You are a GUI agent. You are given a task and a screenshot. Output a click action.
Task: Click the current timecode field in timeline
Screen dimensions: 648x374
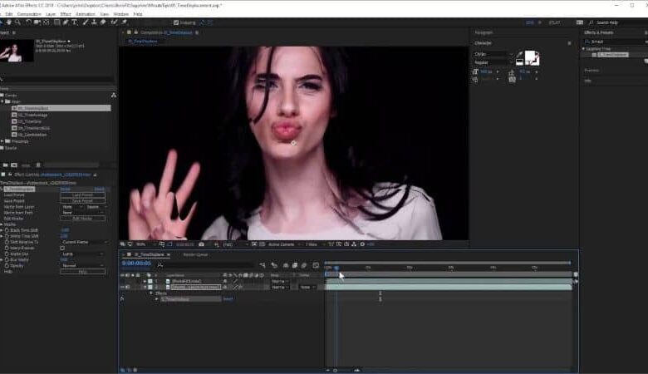136,263
